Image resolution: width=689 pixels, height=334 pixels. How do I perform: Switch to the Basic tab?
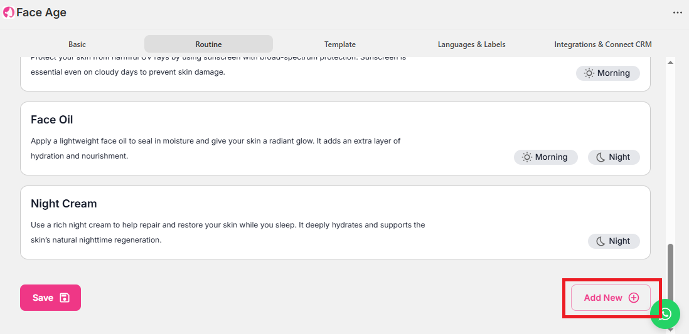pos(77,44)
